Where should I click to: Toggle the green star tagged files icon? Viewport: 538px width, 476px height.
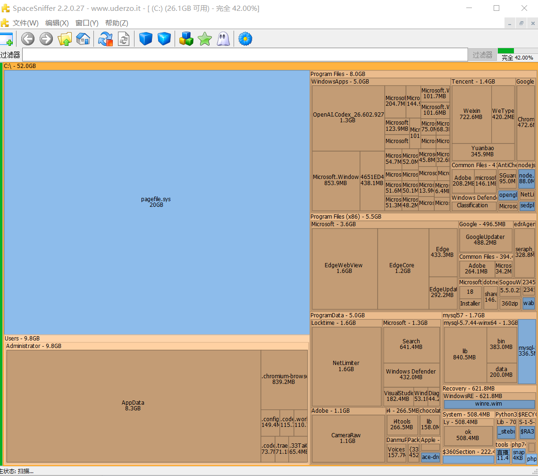click(205, 39)
